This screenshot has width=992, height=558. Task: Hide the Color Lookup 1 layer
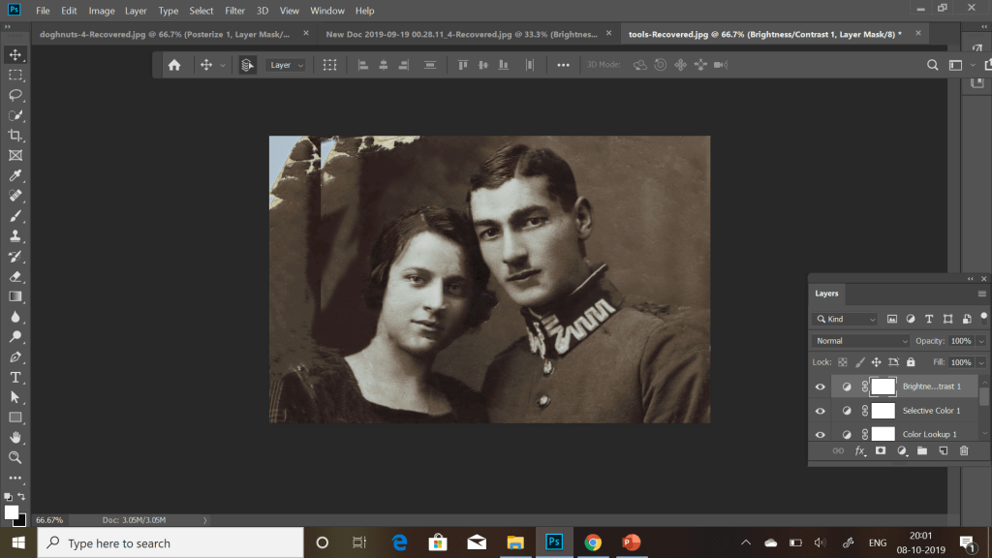(821, 434)
